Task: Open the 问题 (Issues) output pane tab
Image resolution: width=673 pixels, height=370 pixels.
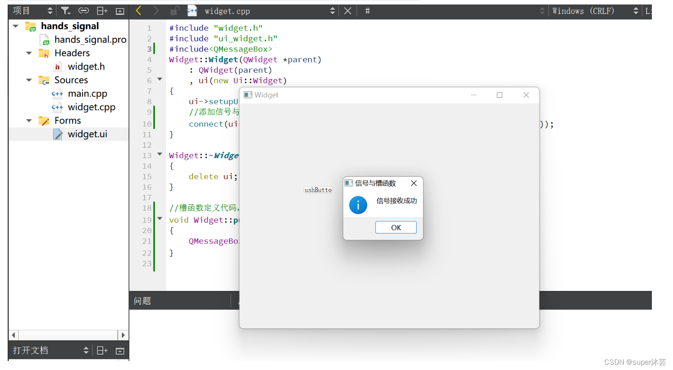Action: pyautogui.click(x=142, y=301)
